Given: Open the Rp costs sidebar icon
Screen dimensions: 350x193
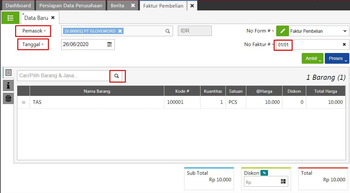Looking at the screenshot, I should tap(8, 98).
